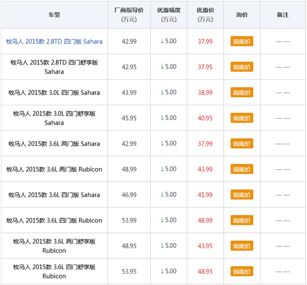
Task: Click 询底价 for 2.8TD 四门舒享版 Sahara
Action: pyautogui.click(x=242, y=67)
